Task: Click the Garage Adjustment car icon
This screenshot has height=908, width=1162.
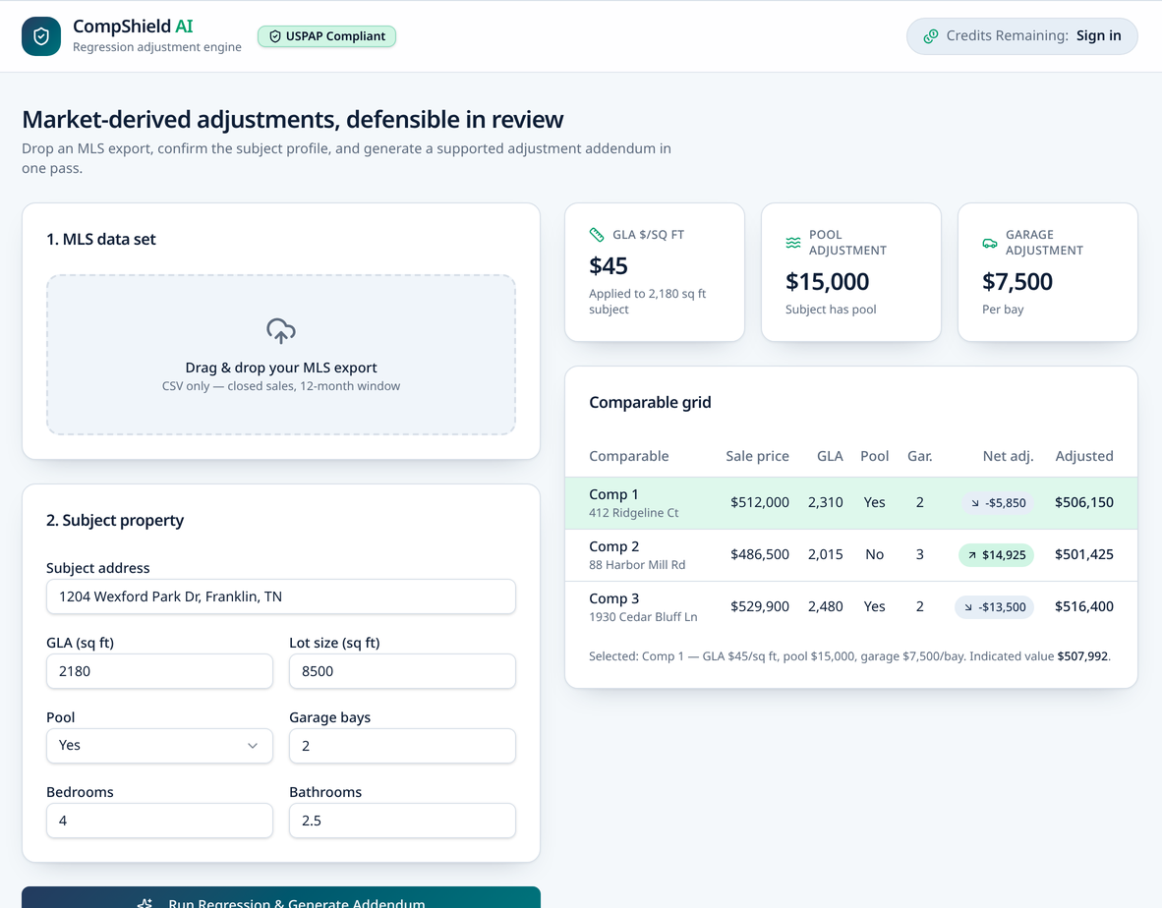Action: pos(989,242)
